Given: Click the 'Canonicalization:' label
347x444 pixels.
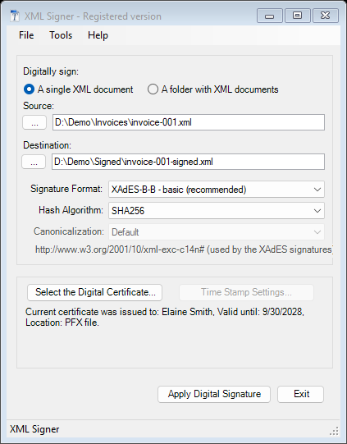Looking at the screenshot, I should 69,231.
